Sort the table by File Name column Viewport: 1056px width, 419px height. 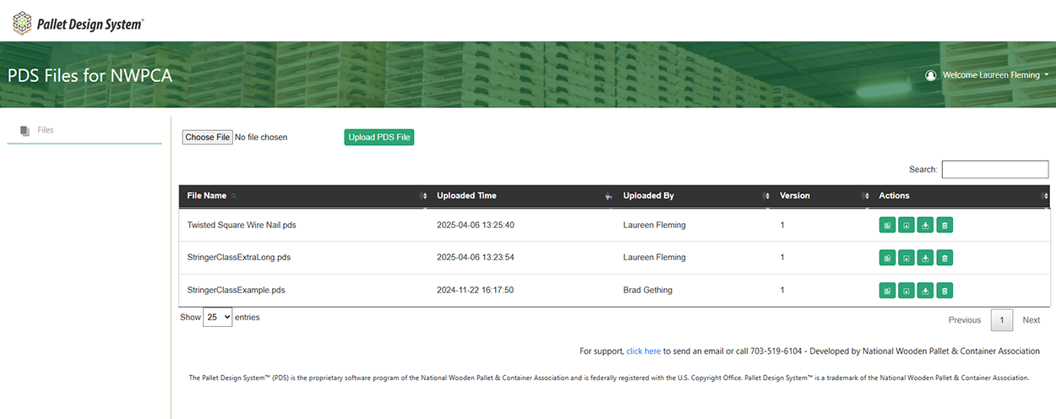207,196
